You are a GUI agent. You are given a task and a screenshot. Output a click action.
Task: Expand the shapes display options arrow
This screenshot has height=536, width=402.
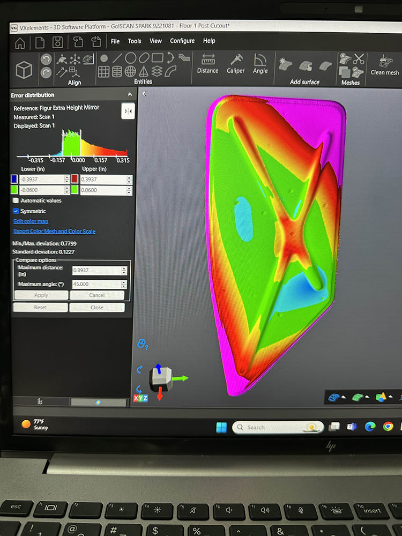pos(390,397)
